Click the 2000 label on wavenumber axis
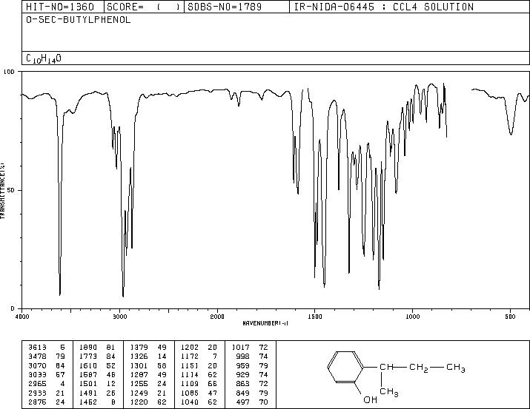Viewport: 530px width, 409px height. pyautogui.click(x=217, y=317)
